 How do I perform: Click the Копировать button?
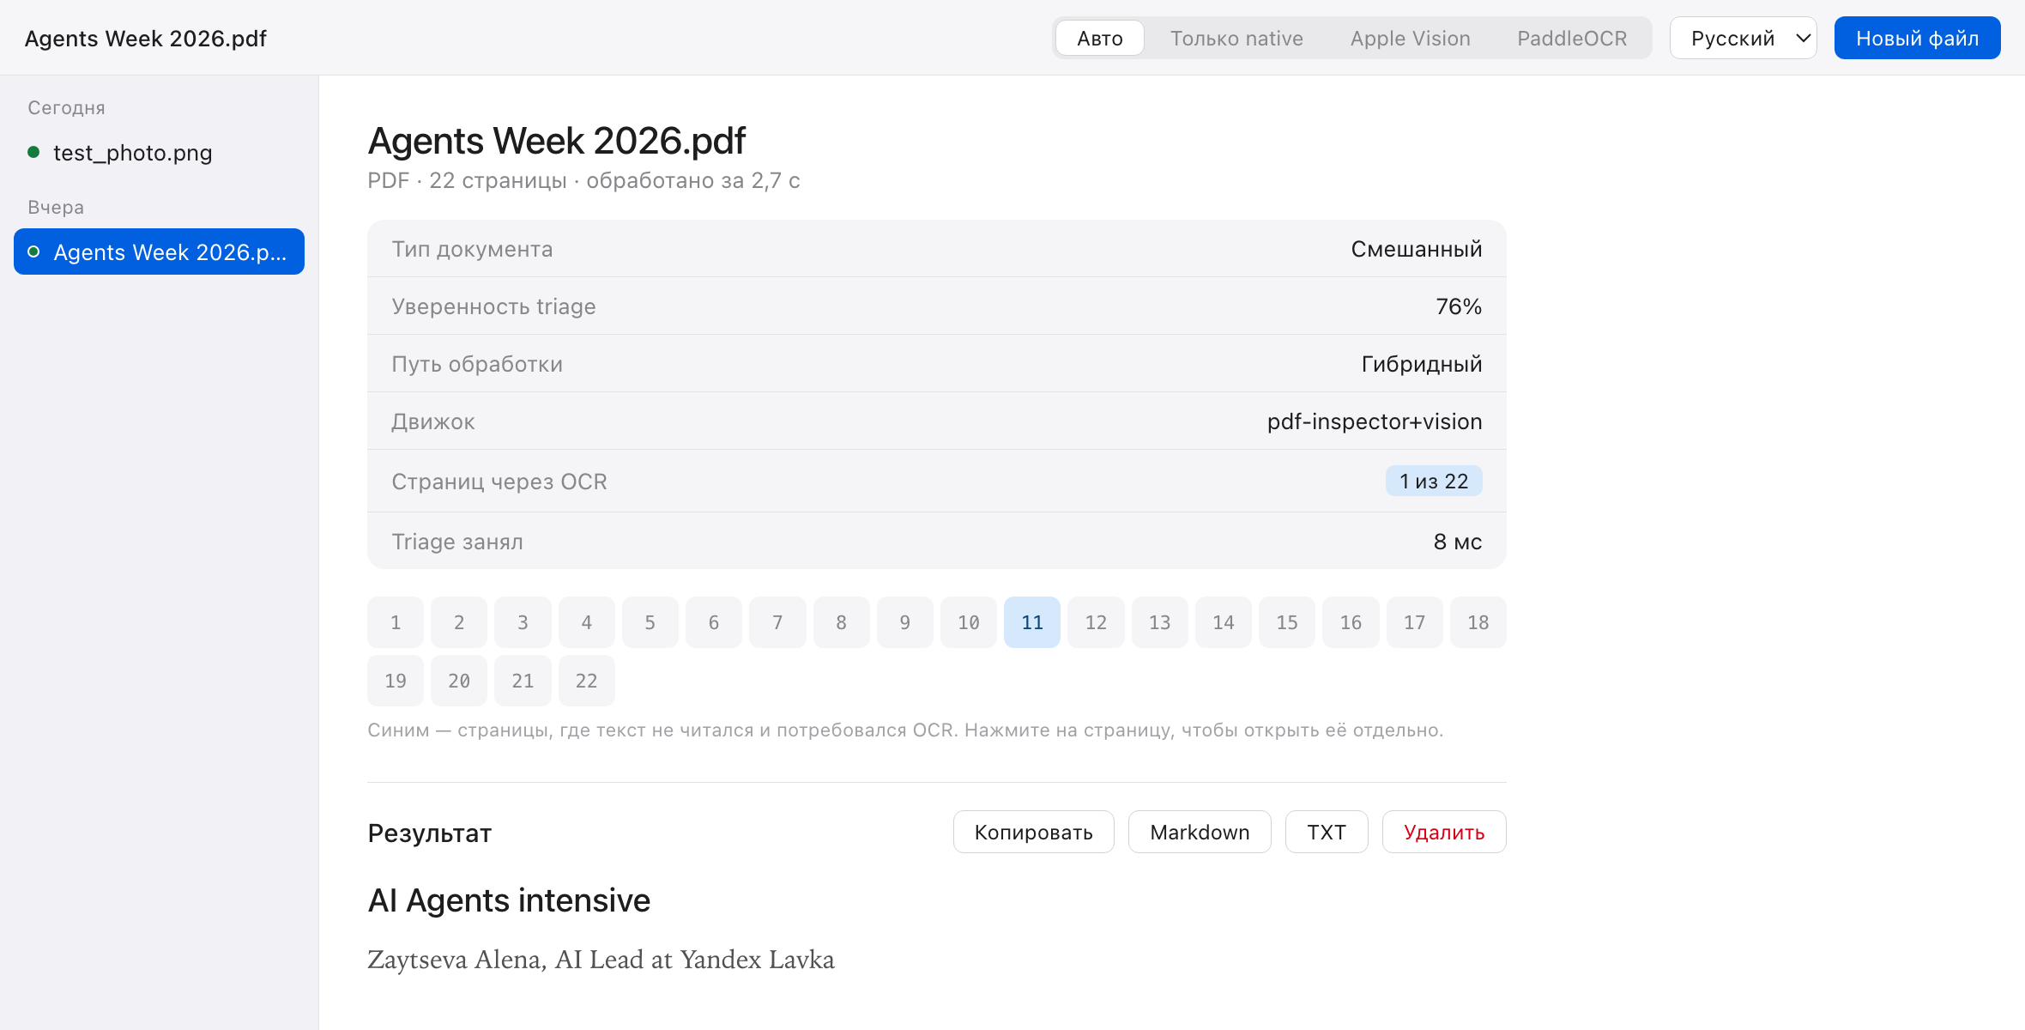[x=1033, y=832]
